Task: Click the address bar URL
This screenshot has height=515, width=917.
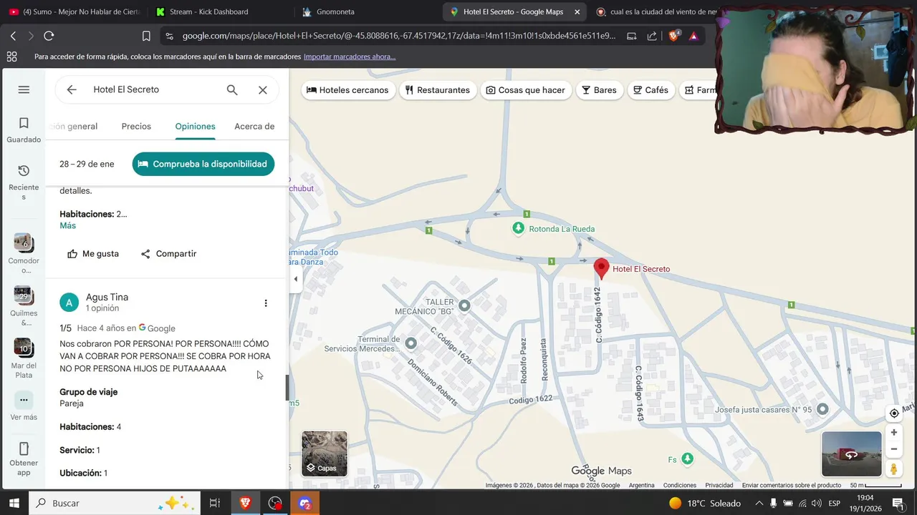Action: pyautogui.click(x=399, y=36)
